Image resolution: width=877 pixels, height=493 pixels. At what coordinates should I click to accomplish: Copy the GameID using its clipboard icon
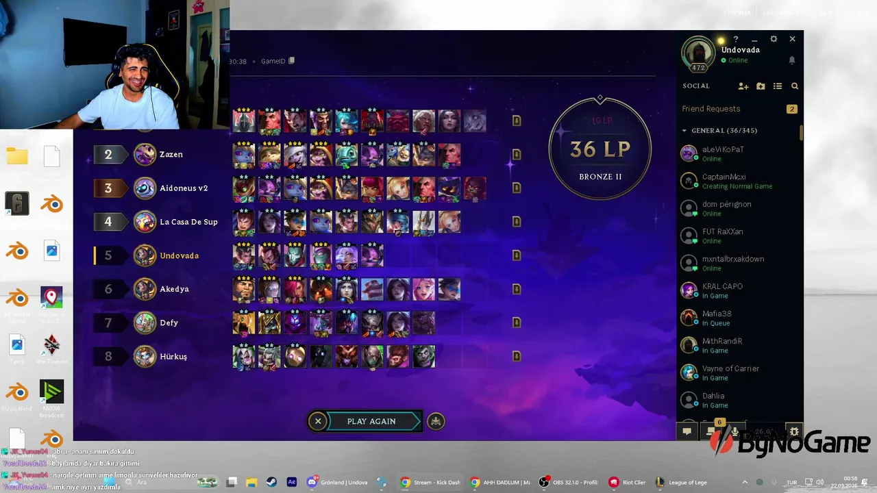pyautogui.click(x=291, y=61)
